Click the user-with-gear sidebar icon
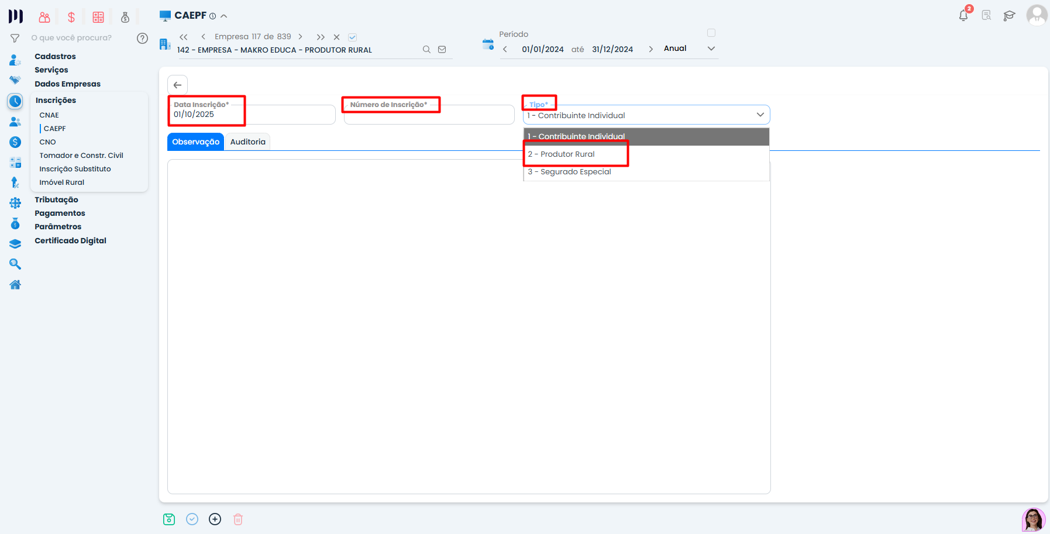Image resolution: width=1050 pixels, height=534 pixels. pos(15,60)
